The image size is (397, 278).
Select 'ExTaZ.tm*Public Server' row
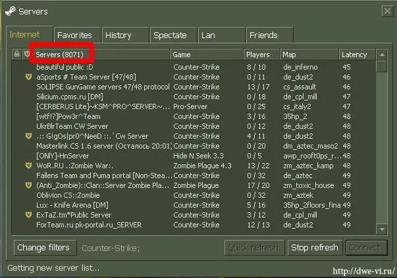[x=194, y=215]
